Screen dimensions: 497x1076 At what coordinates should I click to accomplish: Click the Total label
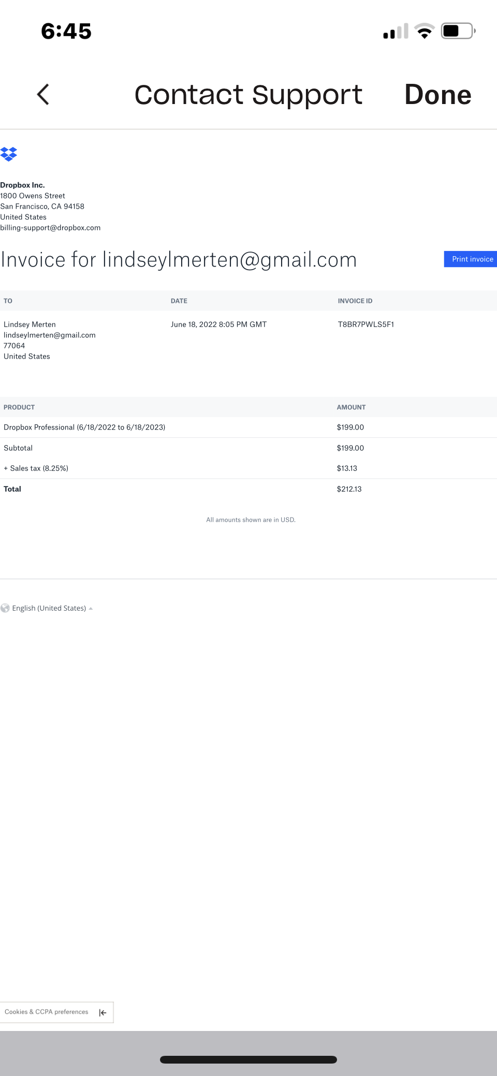tap(12, 489)
